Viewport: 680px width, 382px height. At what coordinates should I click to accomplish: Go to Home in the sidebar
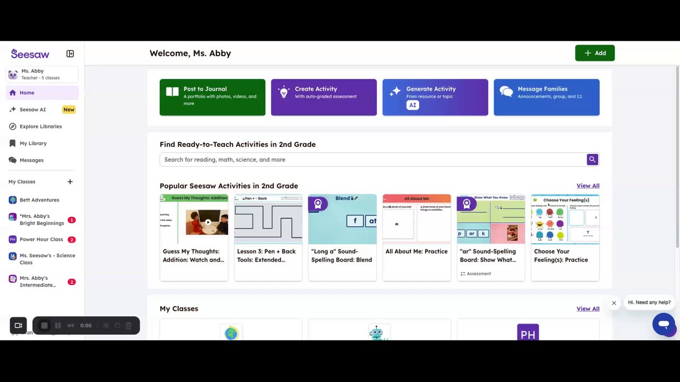pyautogui.click(x=42, y=93)
